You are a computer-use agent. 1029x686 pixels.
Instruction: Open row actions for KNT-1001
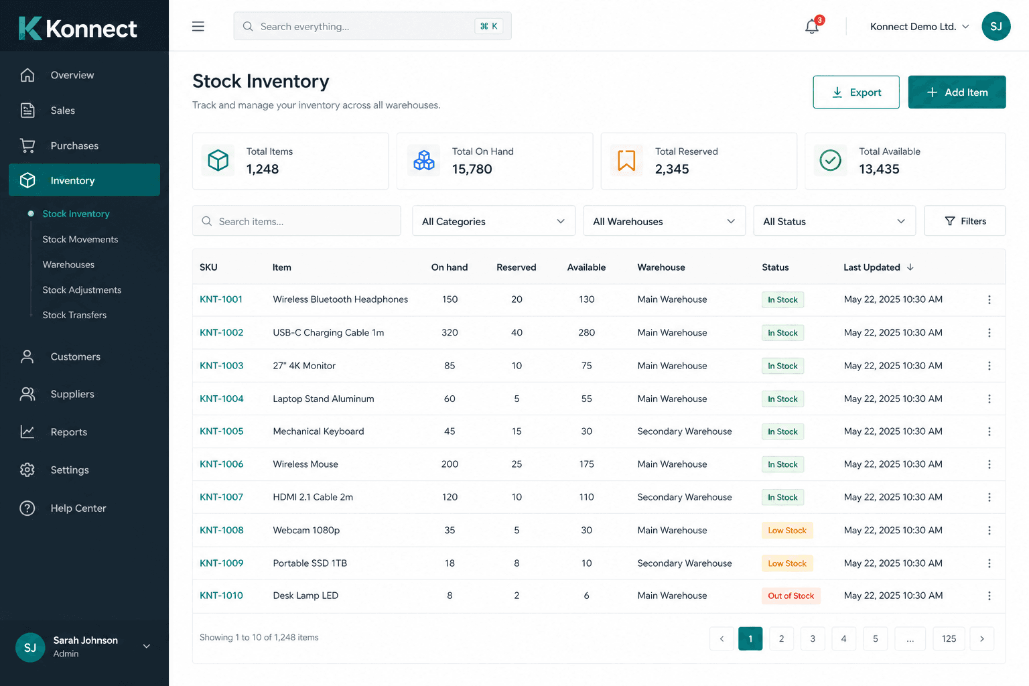[x=989, y=299]
